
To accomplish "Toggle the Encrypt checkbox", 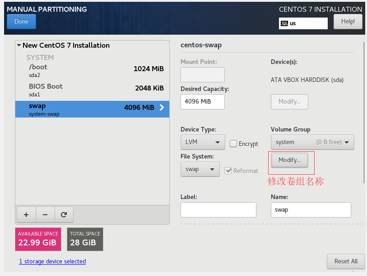I will pyautogui.click(x=233, y=144).
